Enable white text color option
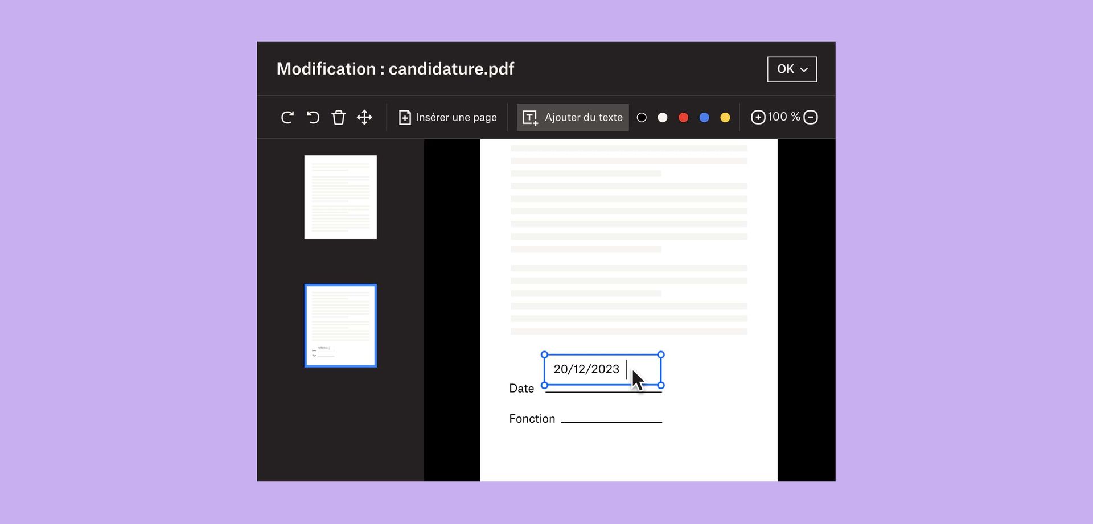The image size is (1093, 524). (662, 117)
